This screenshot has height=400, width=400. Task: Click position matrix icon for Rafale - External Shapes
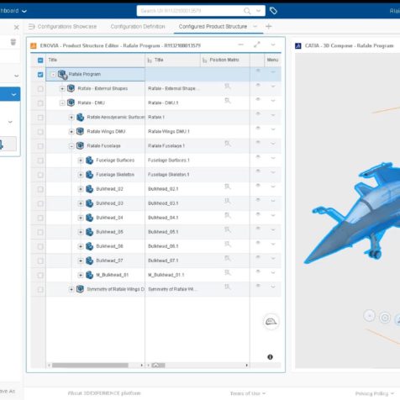coord(228,87)
